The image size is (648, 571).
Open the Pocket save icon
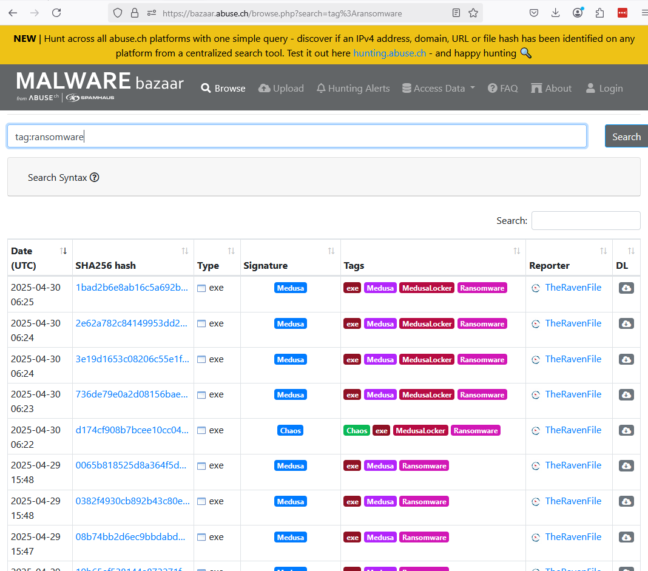coord(534,13)
